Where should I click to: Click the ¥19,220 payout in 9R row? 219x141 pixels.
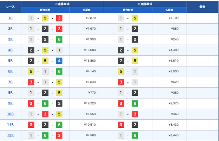pos(90,103)
